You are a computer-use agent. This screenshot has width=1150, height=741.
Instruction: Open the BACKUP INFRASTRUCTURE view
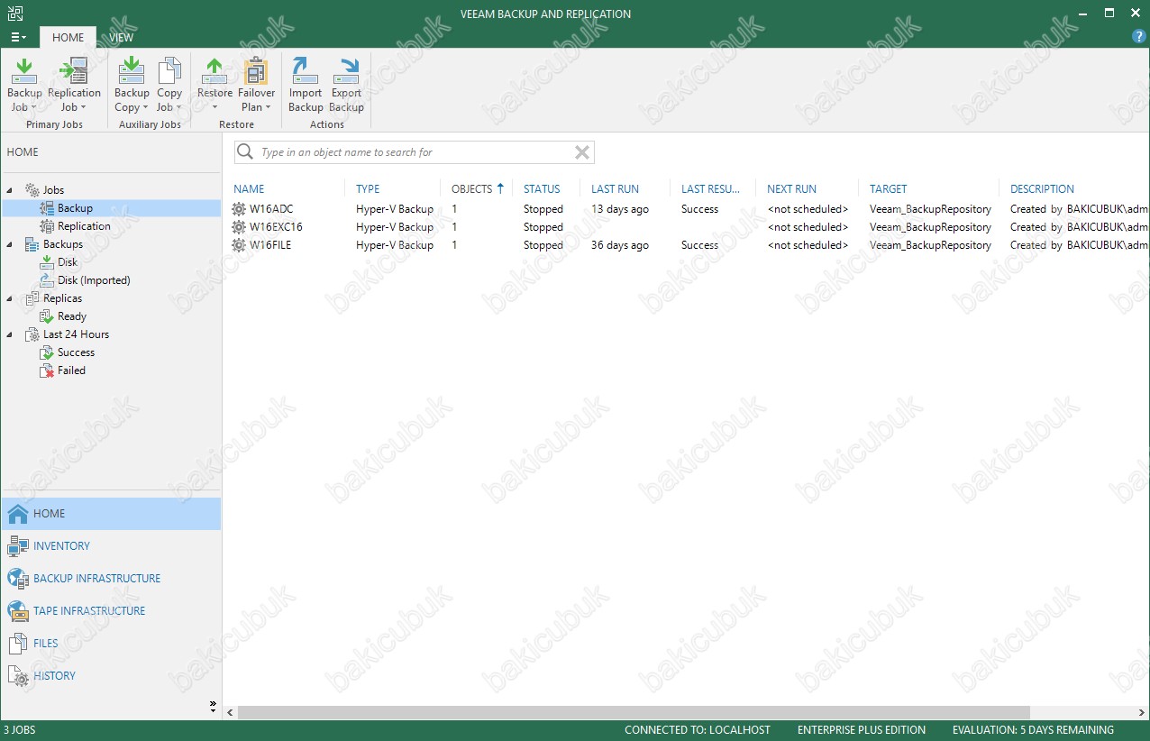click(x=97, y=578)
